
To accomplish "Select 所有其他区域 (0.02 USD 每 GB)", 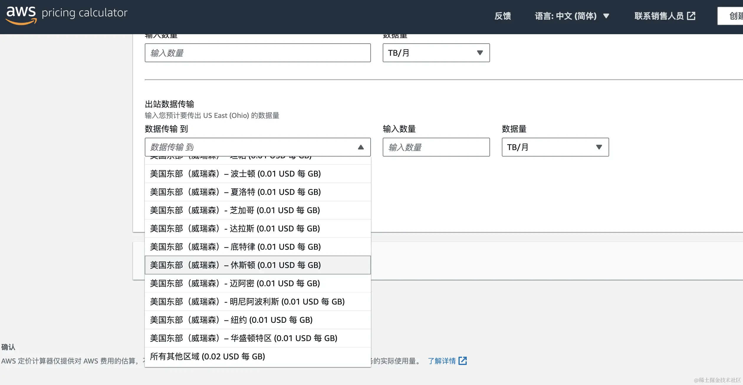I will tap(257, 356).
